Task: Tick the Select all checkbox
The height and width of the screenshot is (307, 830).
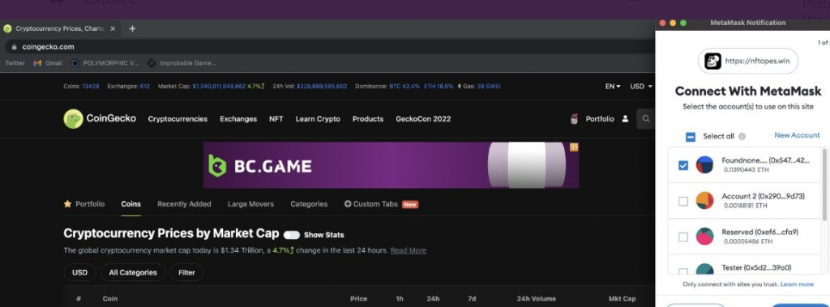Action: click(x=691, y=137)
